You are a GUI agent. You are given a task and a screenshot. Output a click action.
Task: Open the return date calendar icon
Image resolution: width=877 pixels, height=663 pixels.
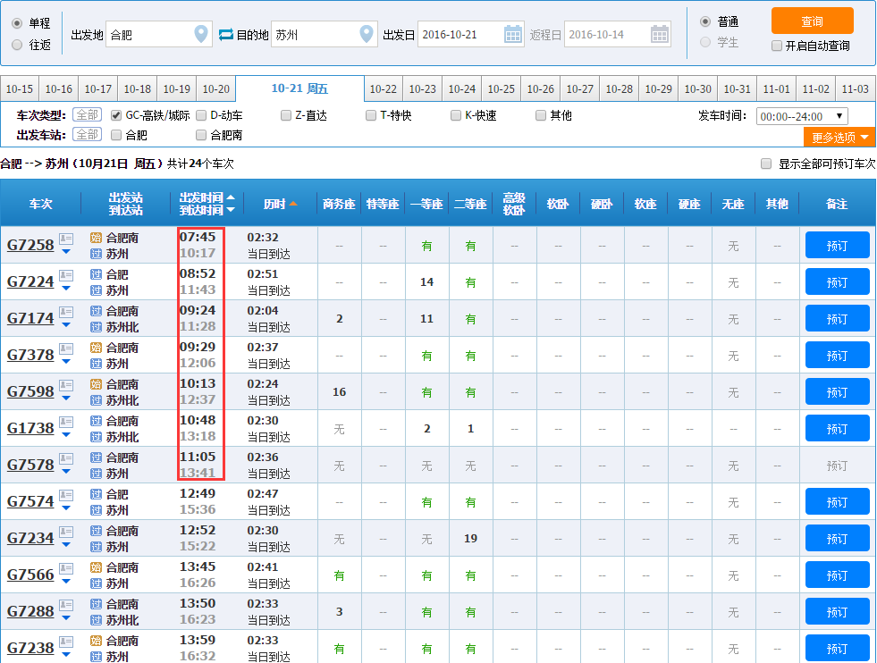pyautogui.click(x=660, y=34)
